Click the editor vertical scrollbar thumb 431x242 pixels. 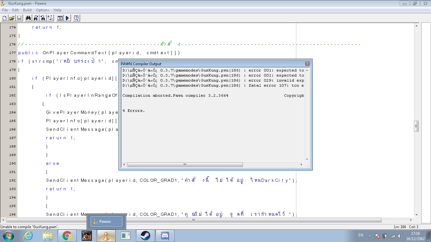(x=416, y=126)
